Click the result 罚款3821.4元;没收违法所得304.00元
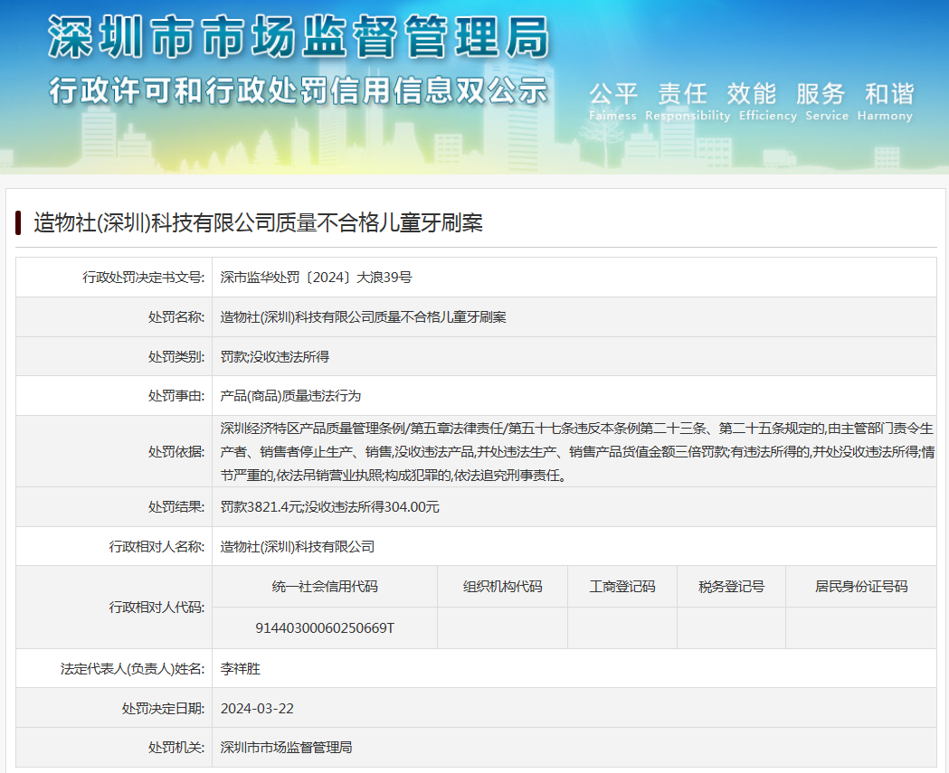Screen dimensions: 949x773 330,507
